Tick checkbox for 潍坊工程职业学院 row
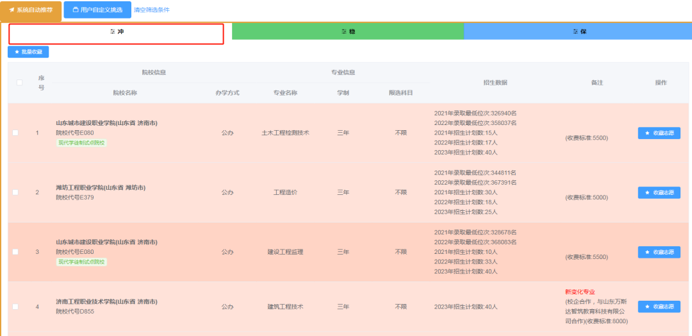692x336 pixels. coord(15,192)
